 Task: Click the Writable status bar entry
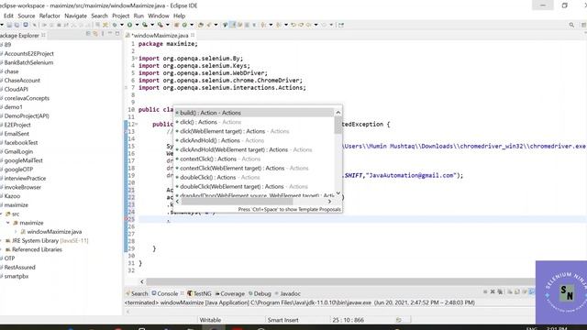(x=210, y=320)
